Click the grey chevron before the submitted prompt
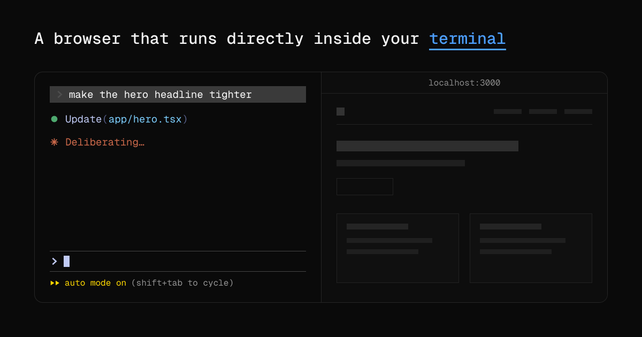Screen dimensions: 642x337 60,95
